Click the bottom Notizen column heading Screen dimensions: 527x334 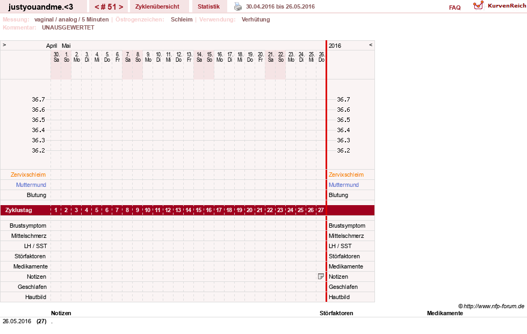tap(61, 313)
